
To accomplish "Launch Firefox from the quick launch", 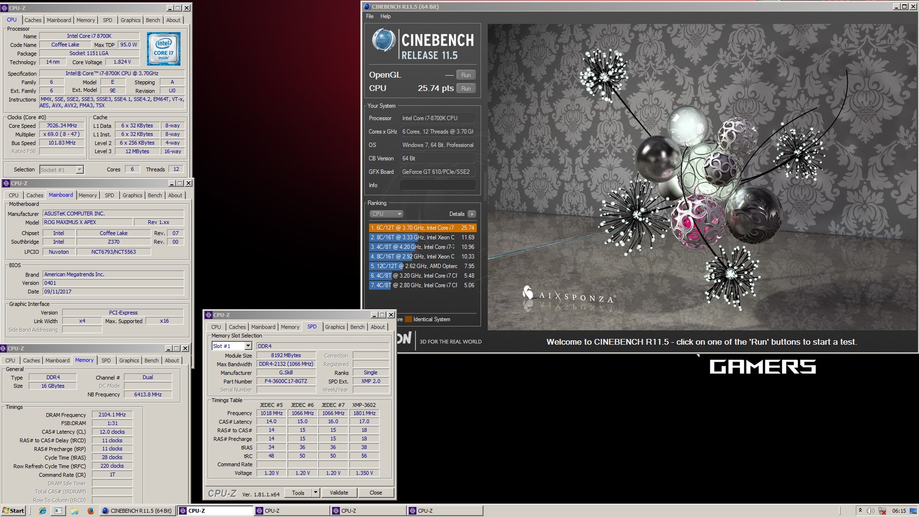I will [90, 511].
